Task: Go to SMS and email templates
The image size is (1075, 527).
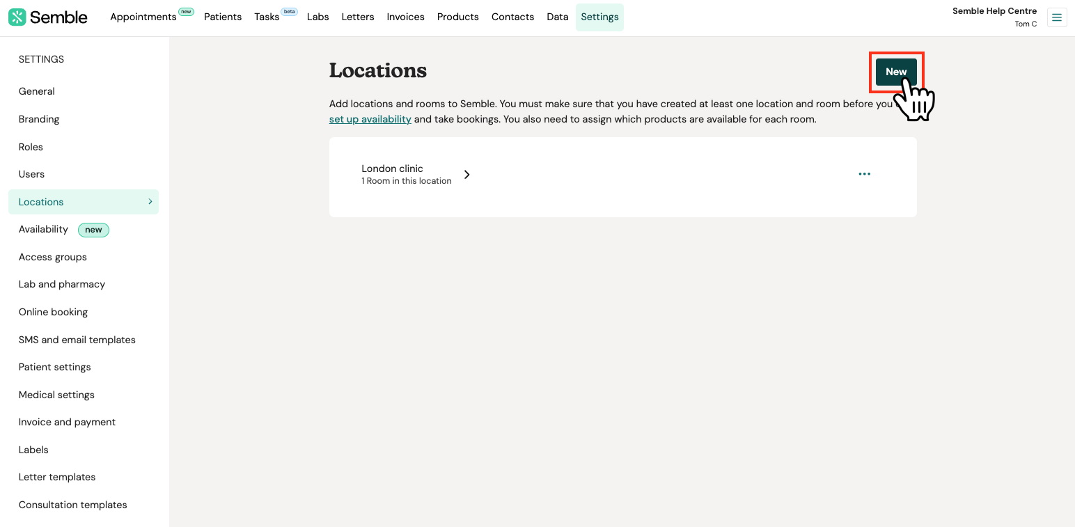Action: [x=77, y=340]
